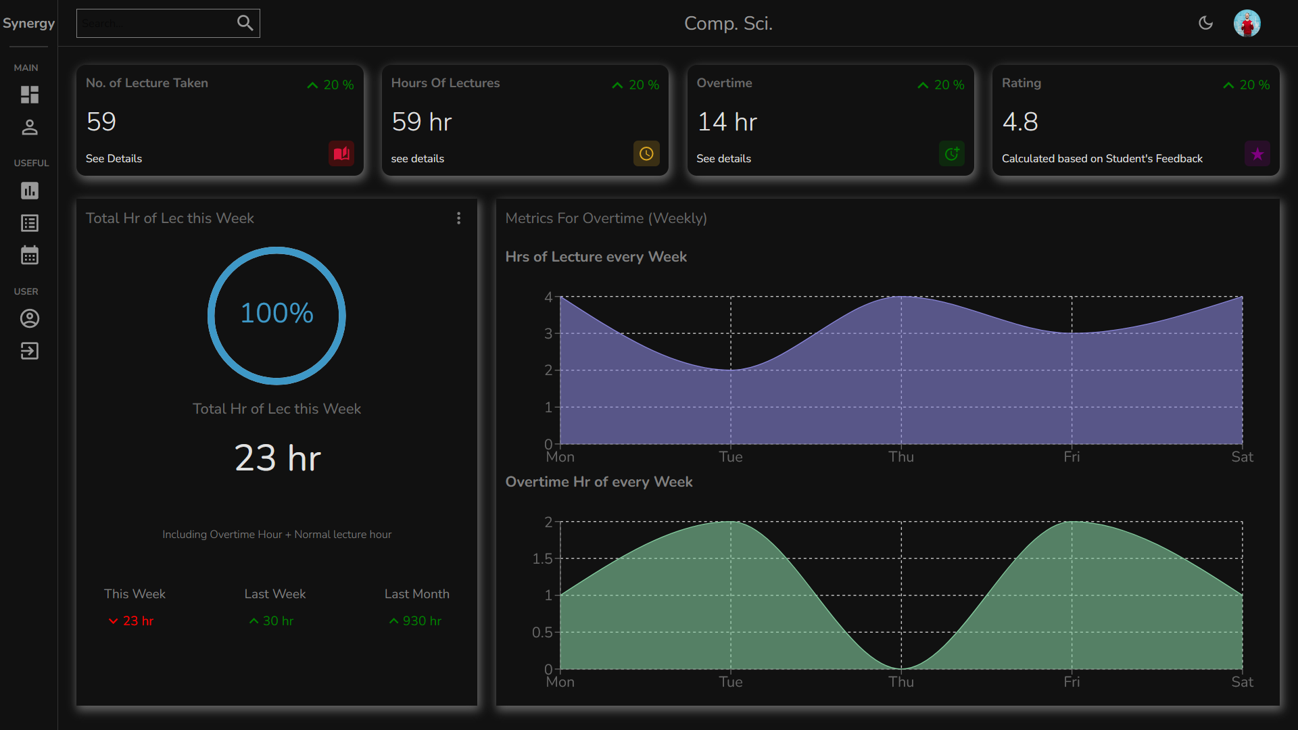Click the search magnifier icon
The width and height of the screenshot is (1298, 730).
(x=245, y=23)
